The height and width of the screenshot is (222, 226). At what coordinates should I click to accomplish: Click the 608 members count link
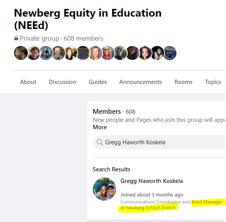83,38
